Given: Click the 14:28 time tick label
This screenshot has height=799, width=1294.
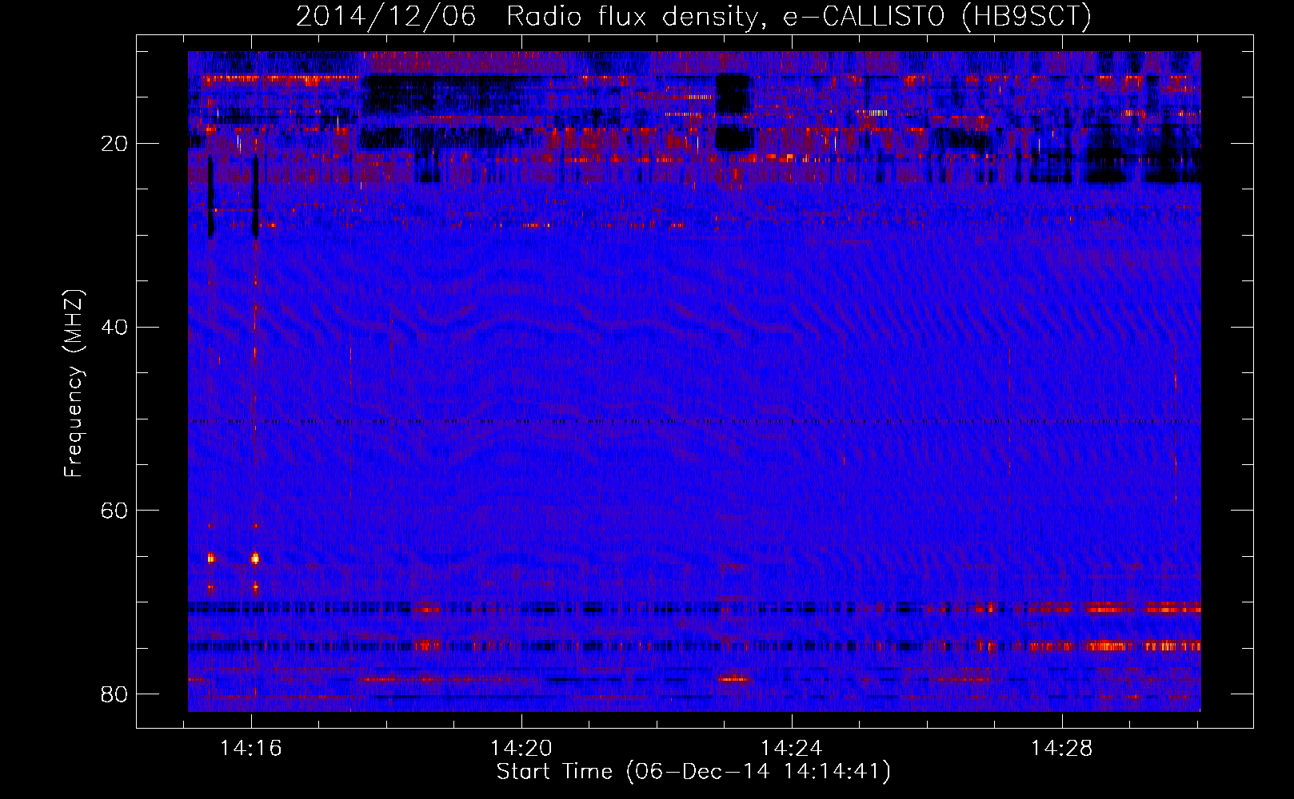Looking at the screenshot, I should 1061,749.
